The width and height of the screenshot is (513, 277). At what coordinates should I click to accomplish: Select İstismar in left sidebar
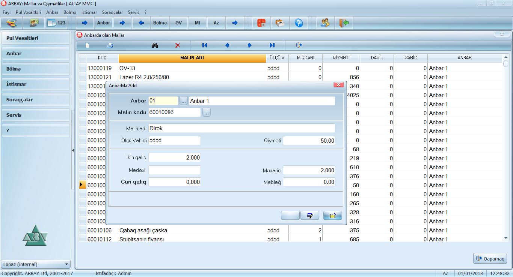point(36,84)
